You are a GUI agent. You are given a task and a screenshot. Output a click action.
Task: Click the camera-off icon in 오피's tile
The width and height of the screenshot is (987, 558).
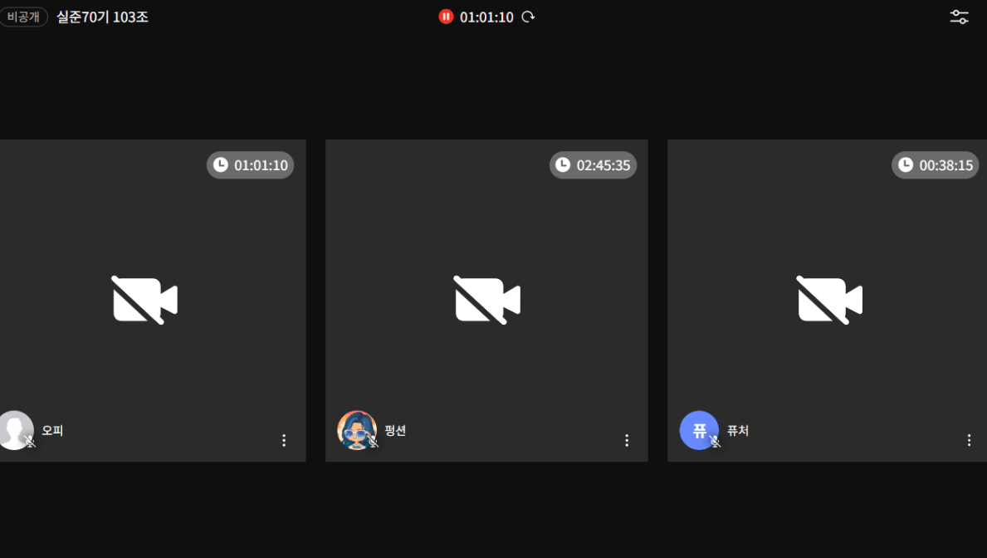click(144, 300)
